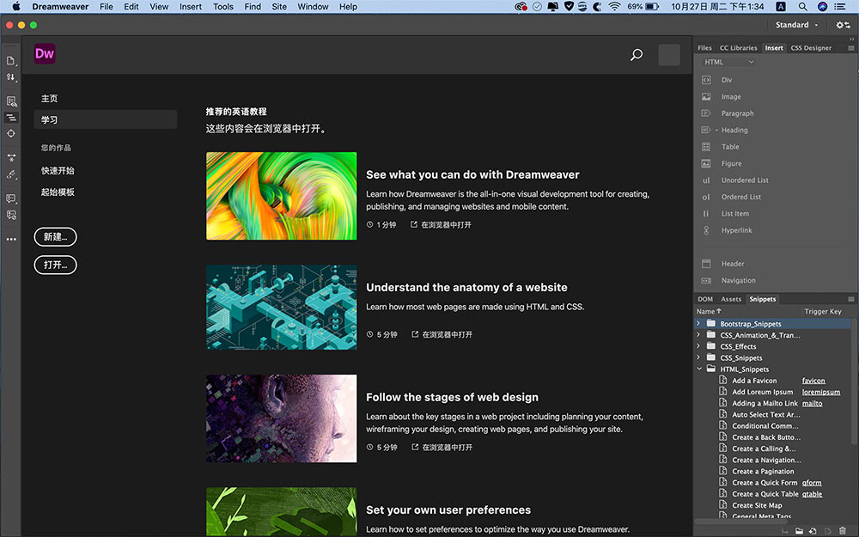Switch to the Files tab

(704, 48)
